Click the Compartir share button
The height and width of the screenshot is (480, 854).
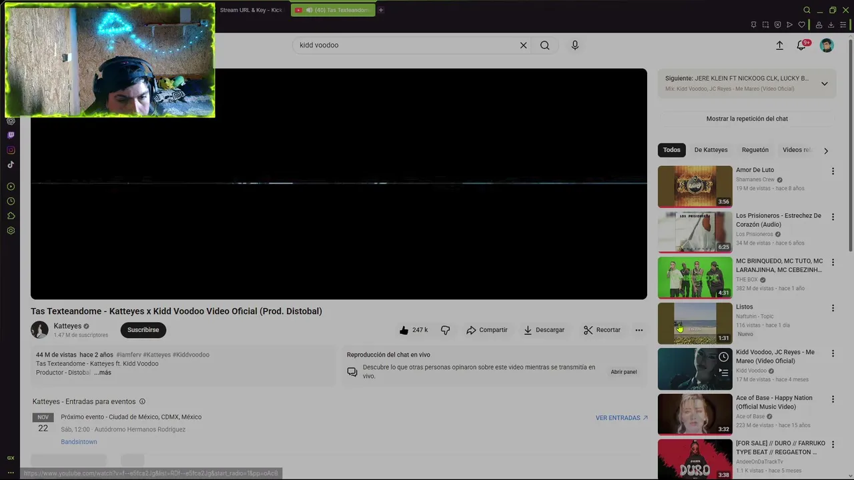pos(487,330)
